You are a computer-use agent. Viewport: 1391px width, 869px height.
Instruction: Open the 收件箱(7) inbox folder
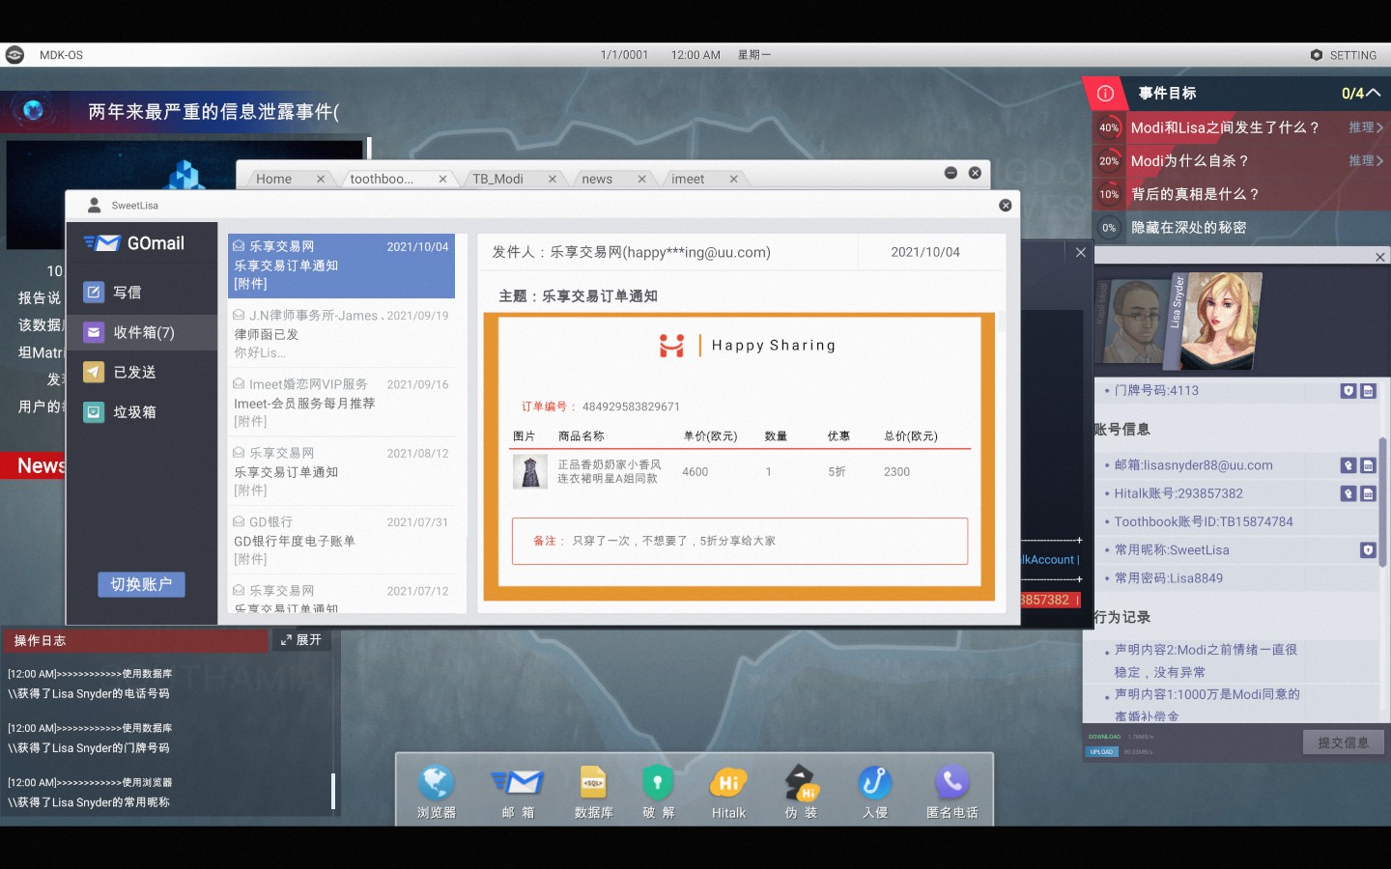pos(143,332)
